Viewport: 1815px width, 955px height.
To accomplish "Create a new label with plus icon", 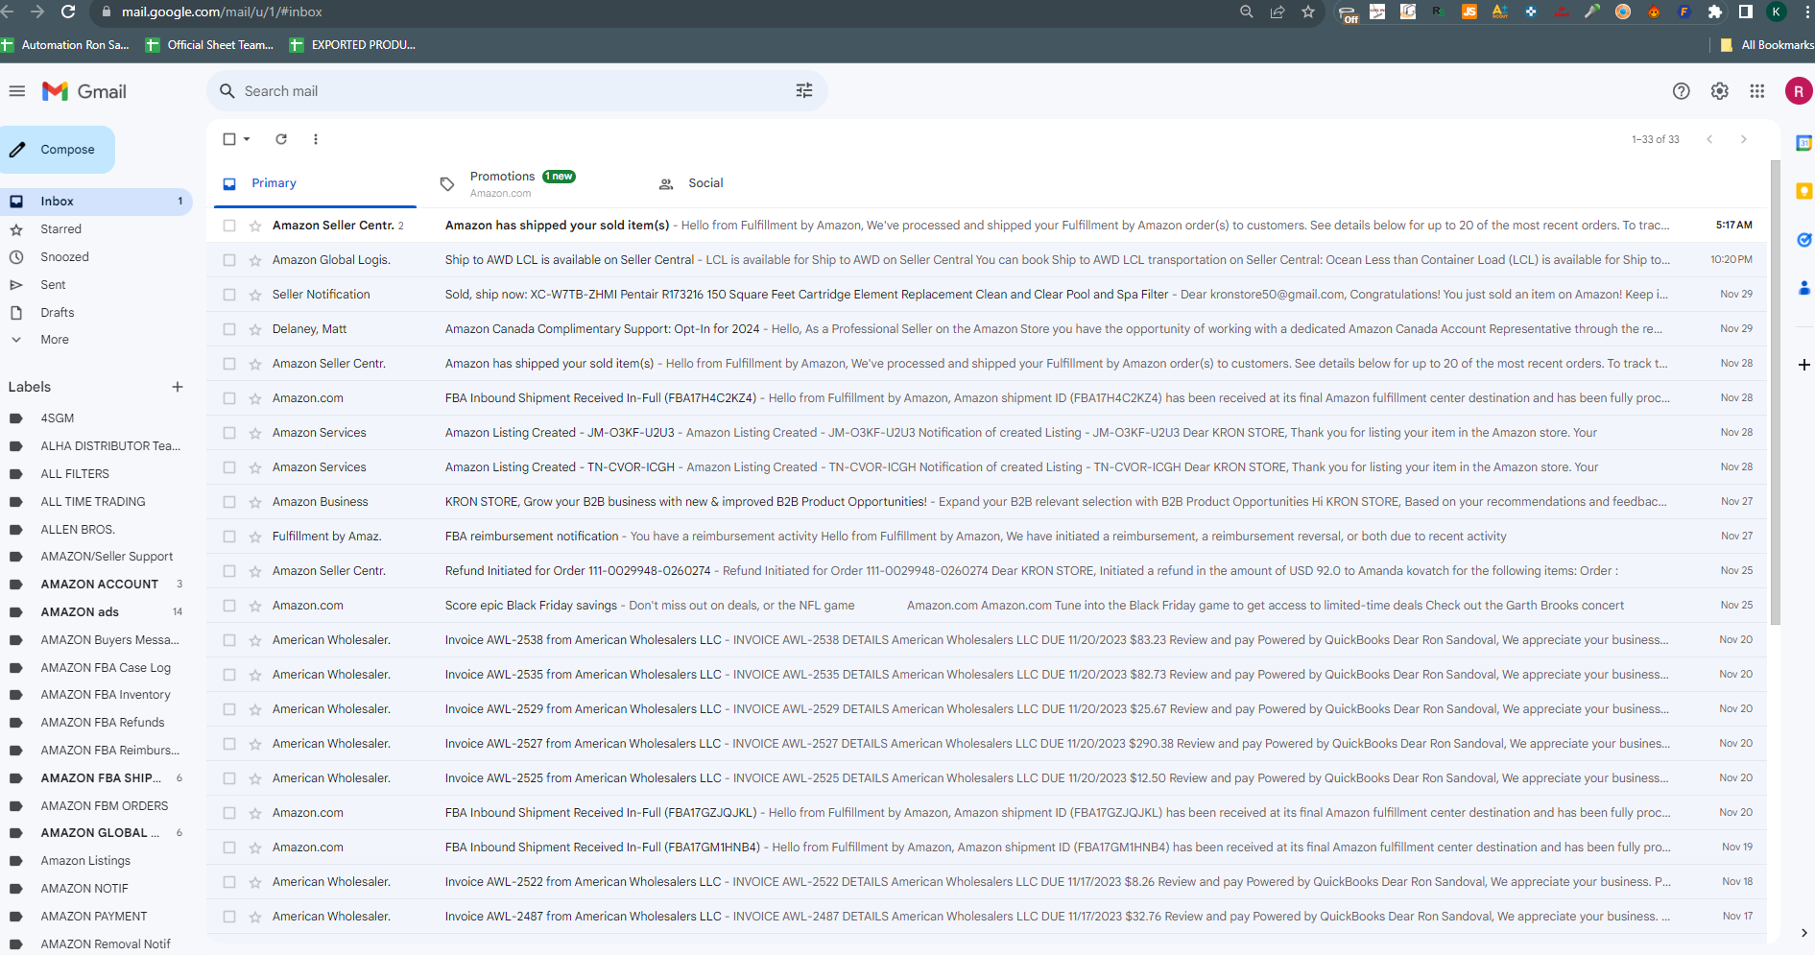I will pos(178,387).
